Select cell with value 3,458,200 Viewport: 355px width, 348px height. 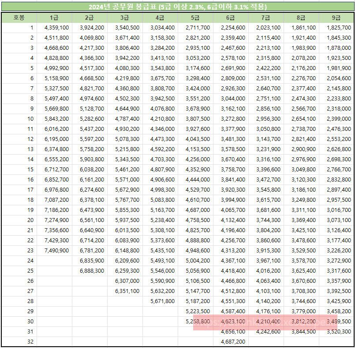[336, 311]
